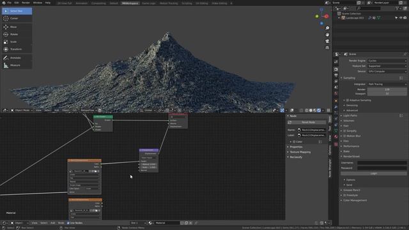Select rendered viewport shading mode
The image size is (409, 230).
click(319, 111)
